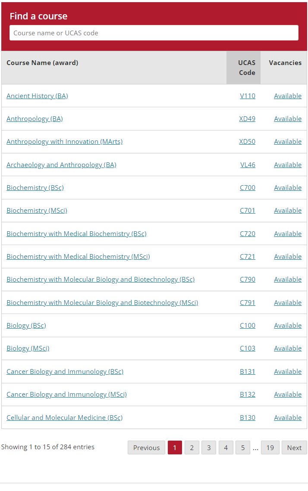The image size is (308, 491).
Task: Select UCAS code C700
Action: (x=248, y=187)
